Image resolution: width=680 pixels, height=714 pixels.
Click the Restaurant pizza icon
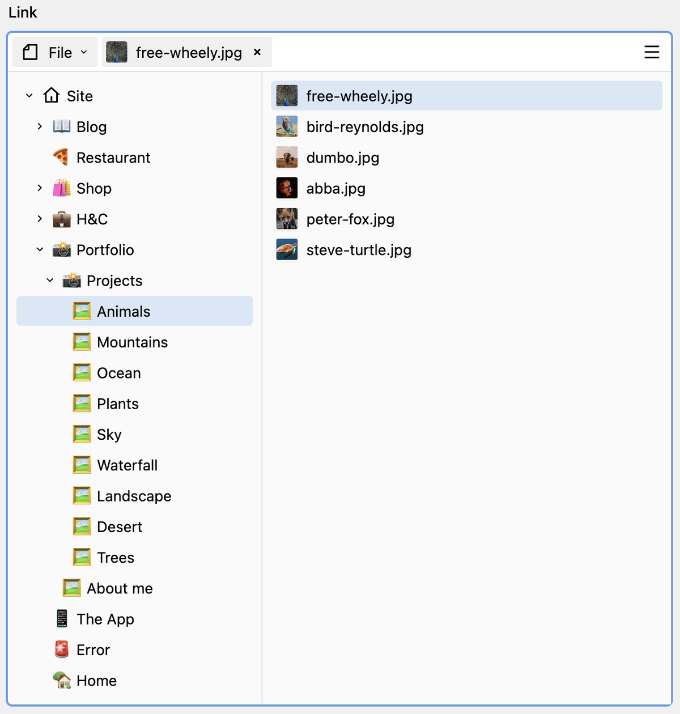(x=62, y=157)
